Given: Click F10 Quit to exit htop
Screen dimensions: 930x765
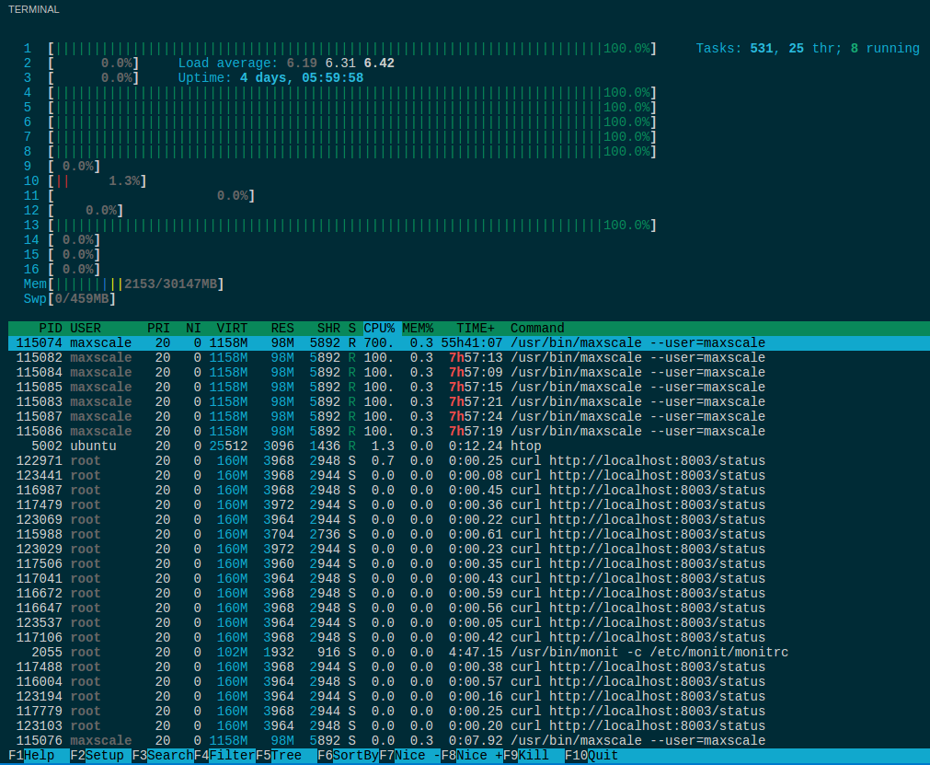Looking at the screenshot, I should (591, 756).
